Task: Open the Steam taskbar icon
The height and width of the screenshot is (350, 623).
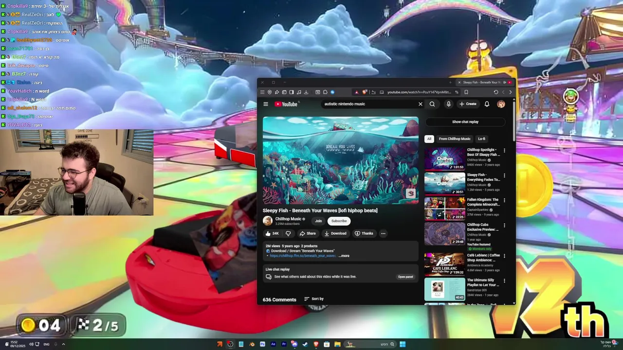Action: 305,345
